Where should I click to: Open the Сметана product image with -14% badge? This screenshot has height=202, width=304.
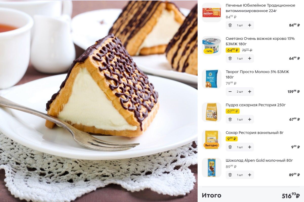click(212, 46)
